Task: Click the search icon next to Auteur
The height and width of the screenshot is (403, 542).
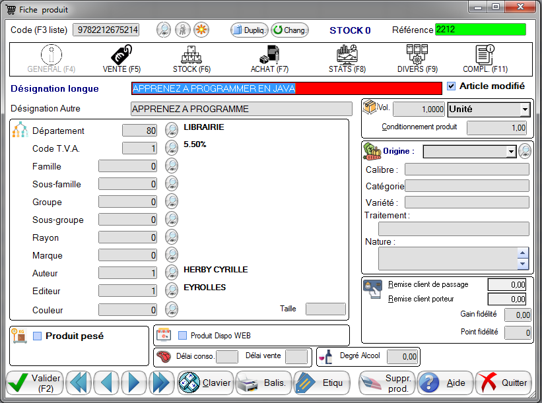Action: click(x=172, y=273)
